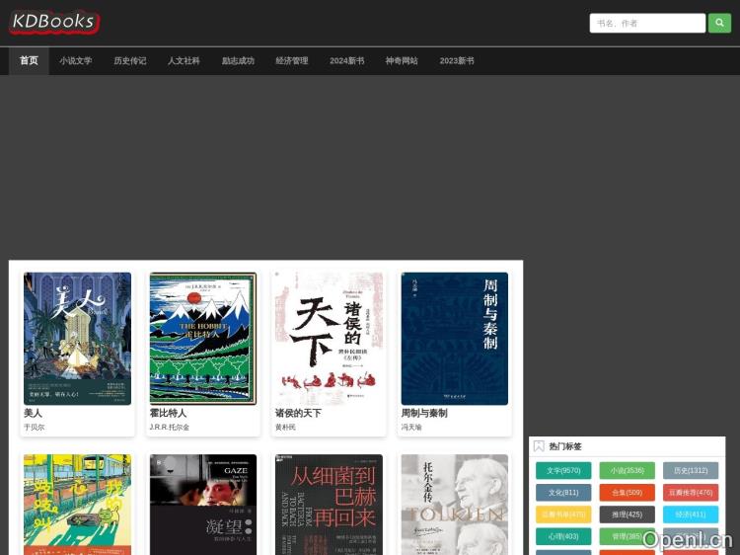This screenshot has height=555, width=740.
Task: Open the 诸侯的天下 cover image
Action: click(329, 339)
